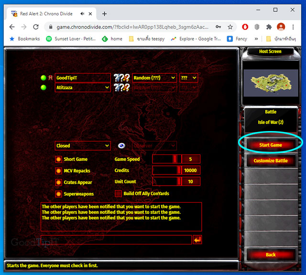Image resolution: width=306 pixels, height=275 pixels.
Task: Open the red Opera-style extension icon
Action: click(x=245, y=27)
